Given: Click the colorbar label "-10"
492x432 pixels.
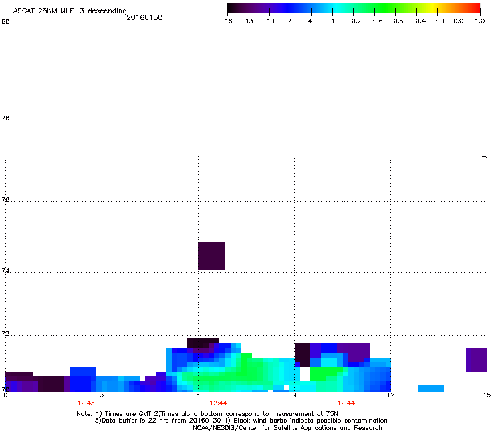Looking at the screenshot, I should [x=268, y=21].
